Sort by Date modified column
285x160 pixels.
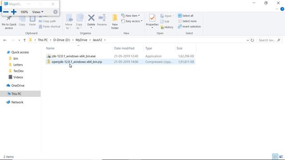click(x=124, y=48)
